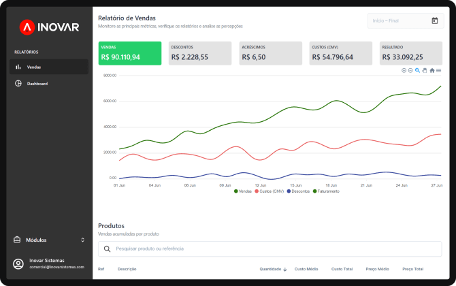Sort by the Quantidade column arrow
456x286 pixels.
pos(285,269)
